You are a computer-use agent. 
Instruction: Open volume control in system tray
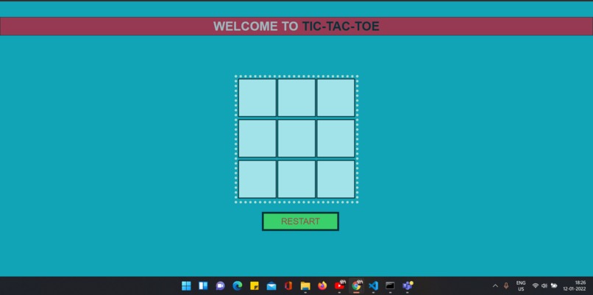click(x=544, y=286)
